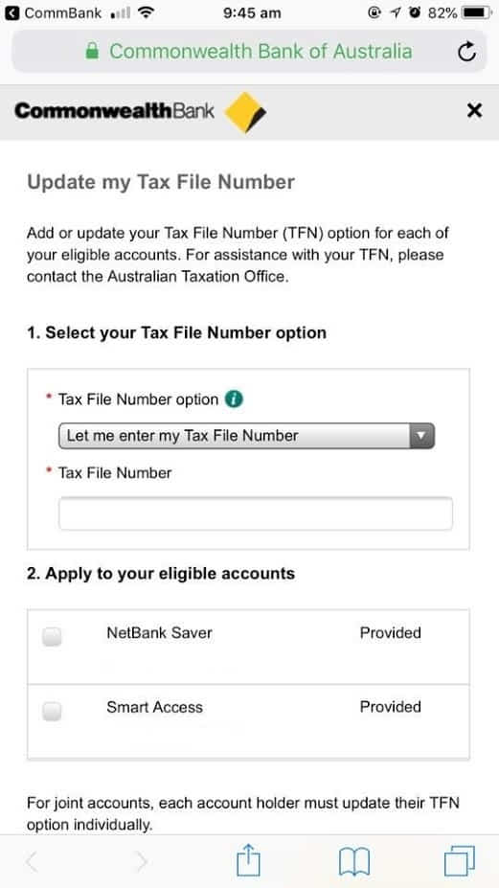The width and height of the screenshot is (499, 888).
Task: Open the Safari share sheet icon
Action: (248, 861)
